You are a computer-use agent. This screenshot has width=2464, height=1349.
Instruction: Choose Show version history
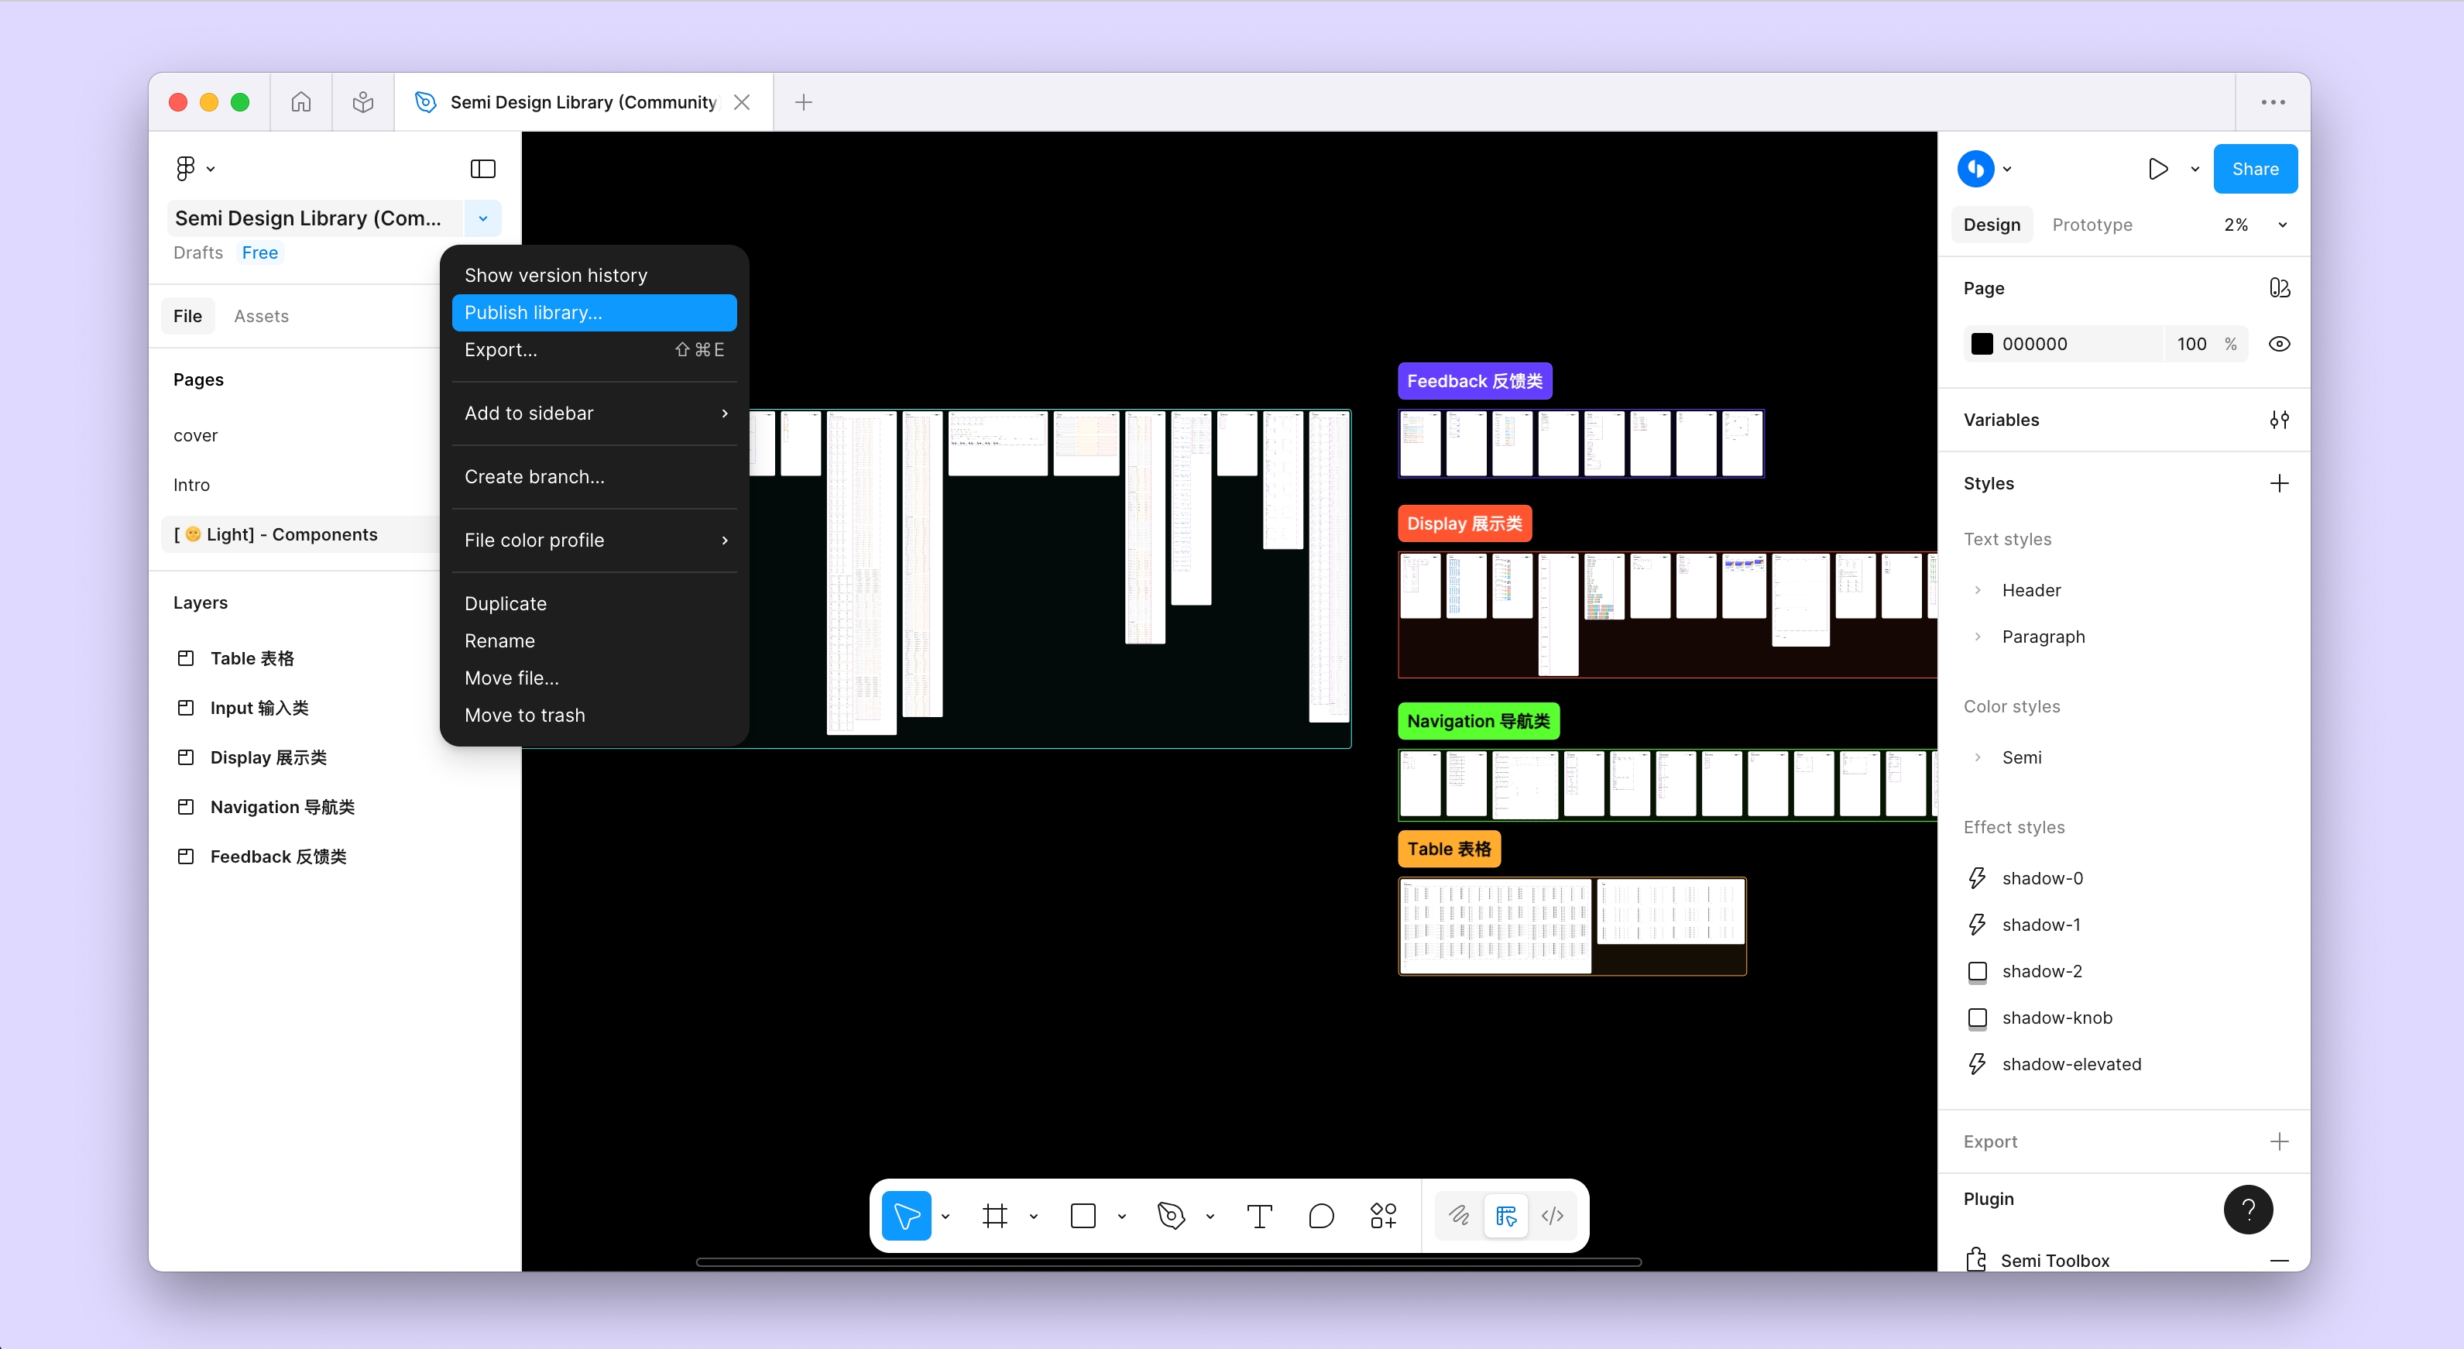pyautogui.click(x=594, y=276)
